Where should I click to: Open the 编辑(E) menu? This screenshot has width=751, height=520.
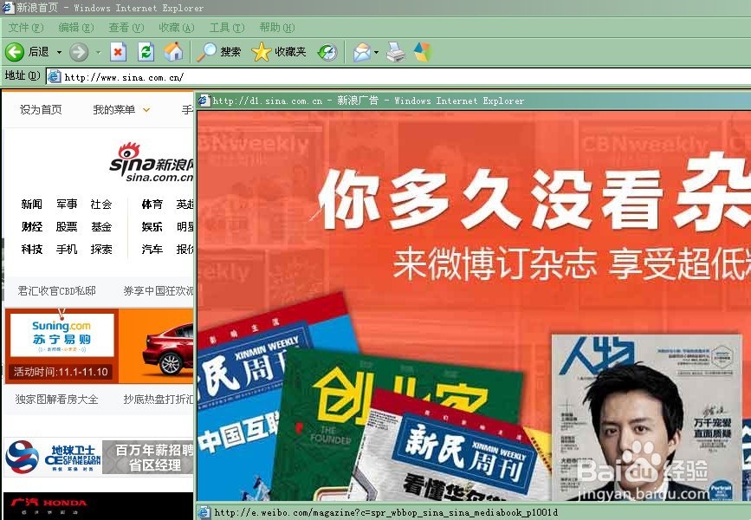pos(76,28)
